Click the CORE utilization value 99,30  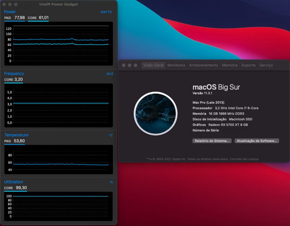click(x=21, y=188)
